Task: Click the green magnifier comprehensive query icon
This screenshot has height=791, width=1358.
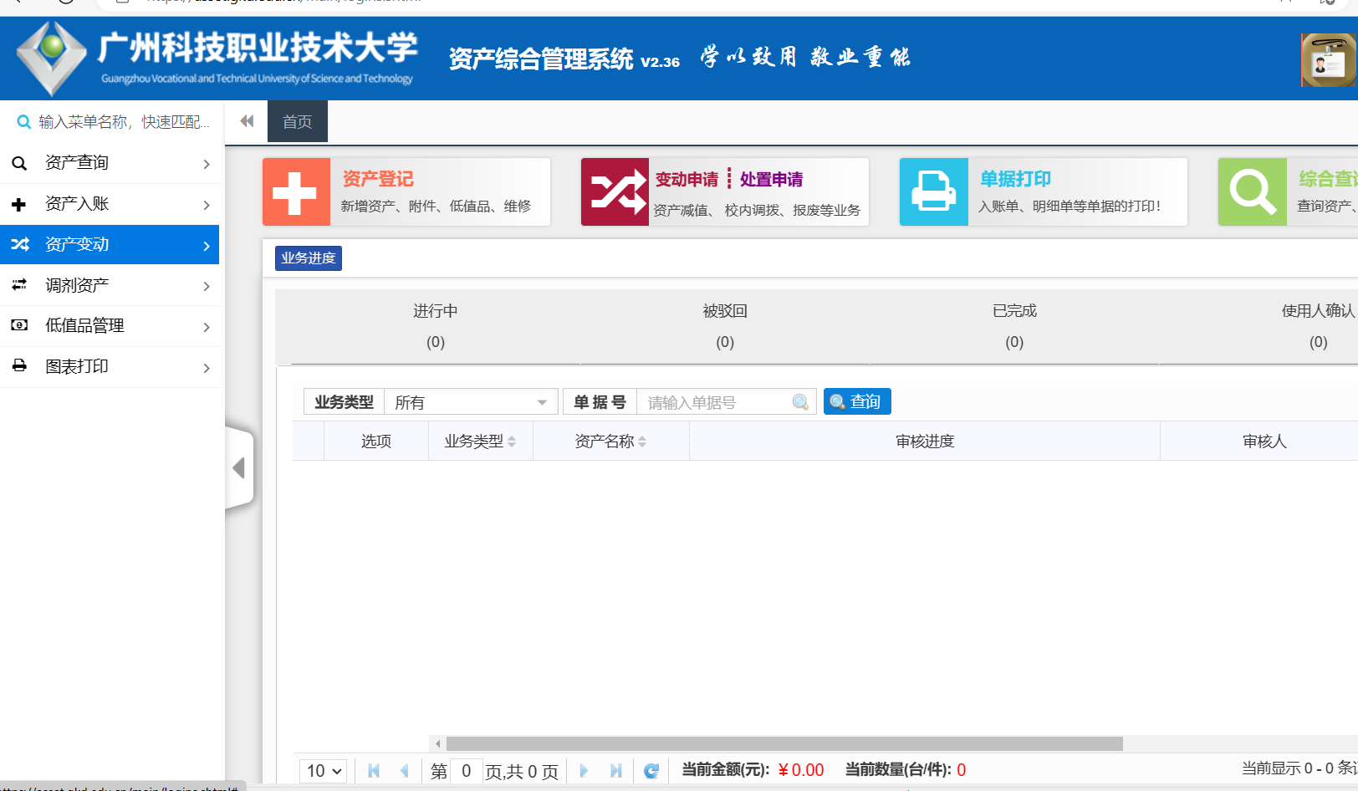Action: click(1252, 192)
